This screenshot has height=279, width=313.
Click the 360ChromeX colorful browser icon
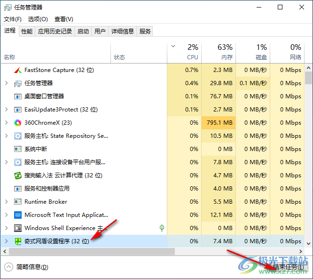coord(18,123)
